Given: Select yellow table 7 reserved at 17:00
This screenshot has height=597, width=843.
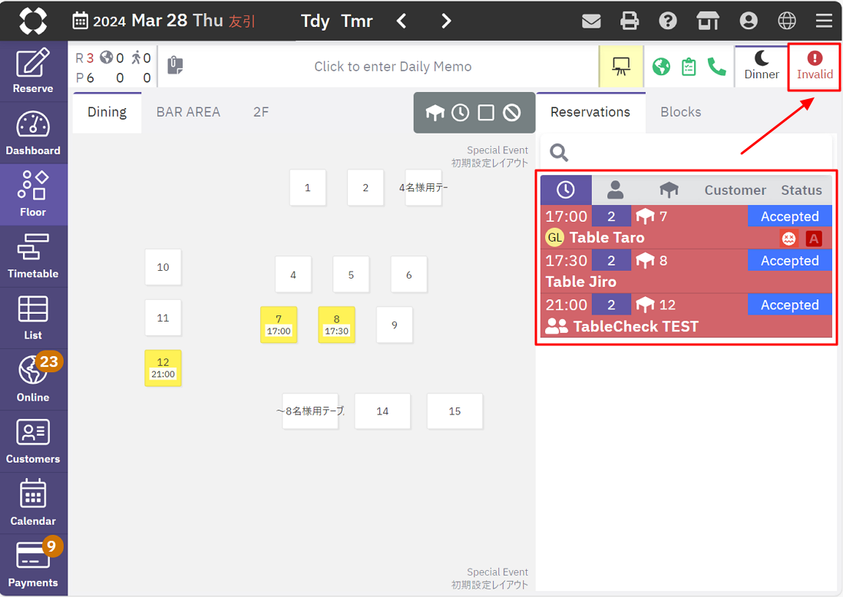Looking at the screenshot, I should 279,325.
